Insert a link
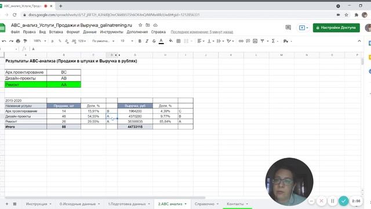Image resolution: width=371 pixels, height=209 pixels. [241, 41]
